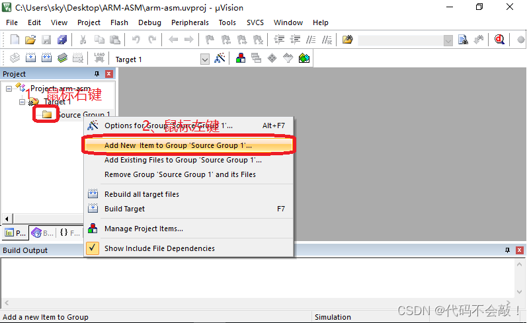Screen dimensions: 529x323
Task: Download to flash LOAD icon
Action: point(99,58)
